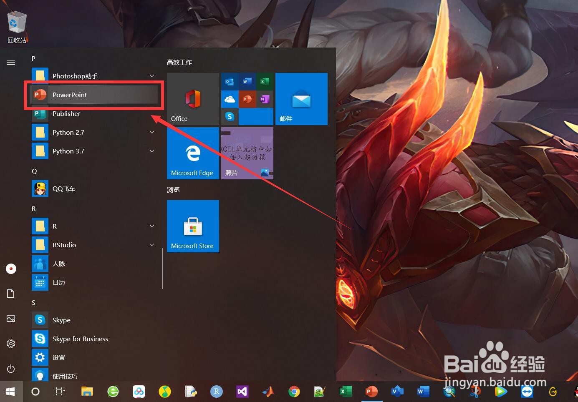Open Pictures from Start sidebar
578x402 pixels.
click(x=11, y=319)
